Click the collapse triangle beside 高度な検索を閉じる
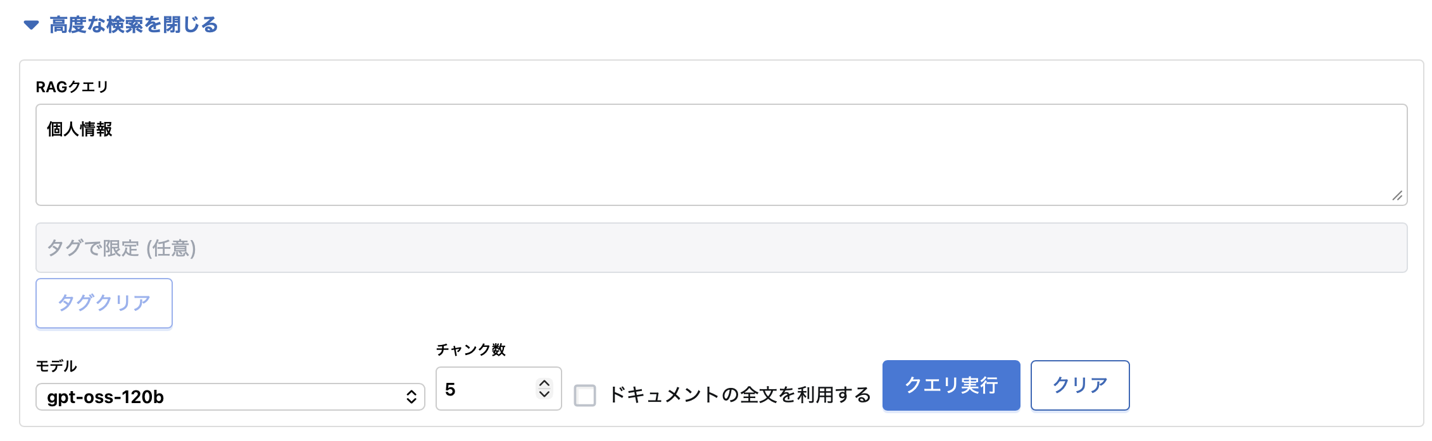Viewport: 1432px width, 441px height. pos(31,25)
